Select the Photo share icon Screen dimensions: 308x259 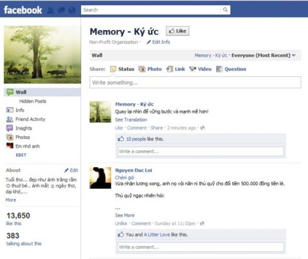142,69
